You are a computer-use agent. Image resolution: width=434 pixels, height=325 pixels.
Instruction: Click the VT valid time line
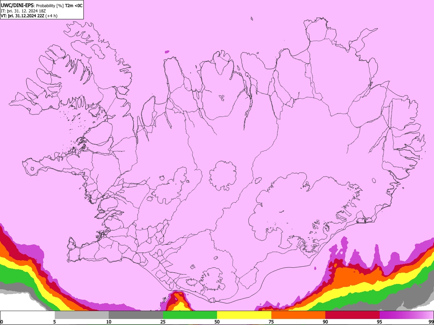point(29,16)
